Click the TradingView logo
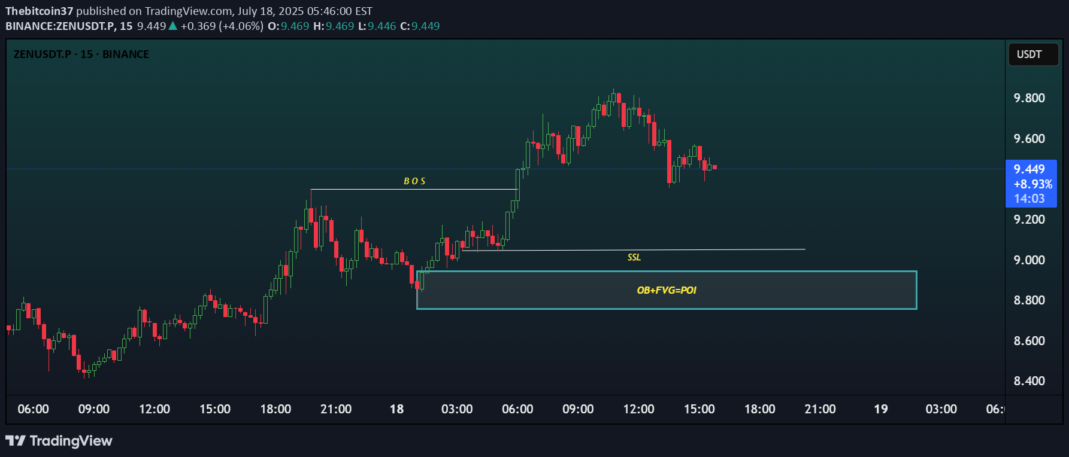The width and height of the screenshot is (1069, 457). coord(59,441)
